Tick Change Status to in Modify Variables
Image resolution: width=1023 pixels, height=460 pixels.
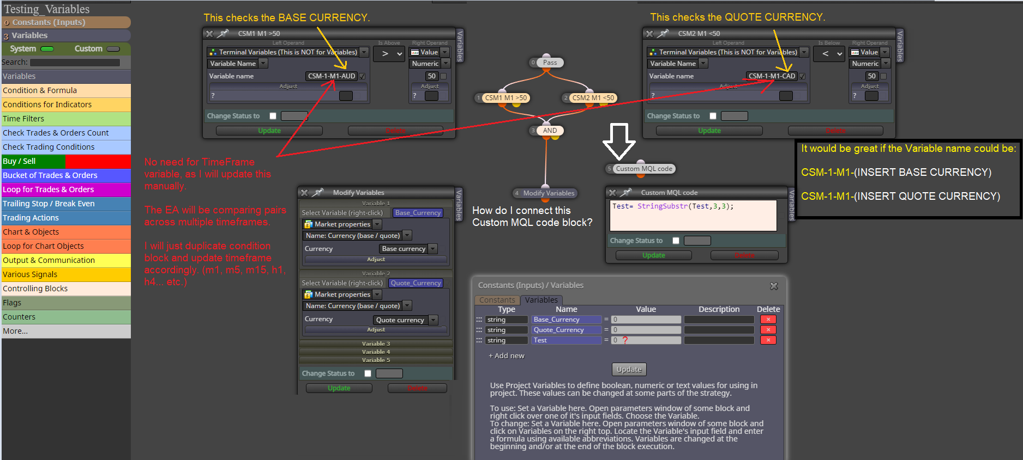coord(368,373)
